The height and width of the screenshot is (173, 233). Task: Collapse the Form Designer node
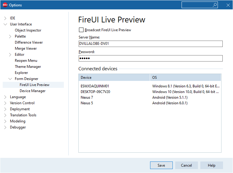coord(10,79)
